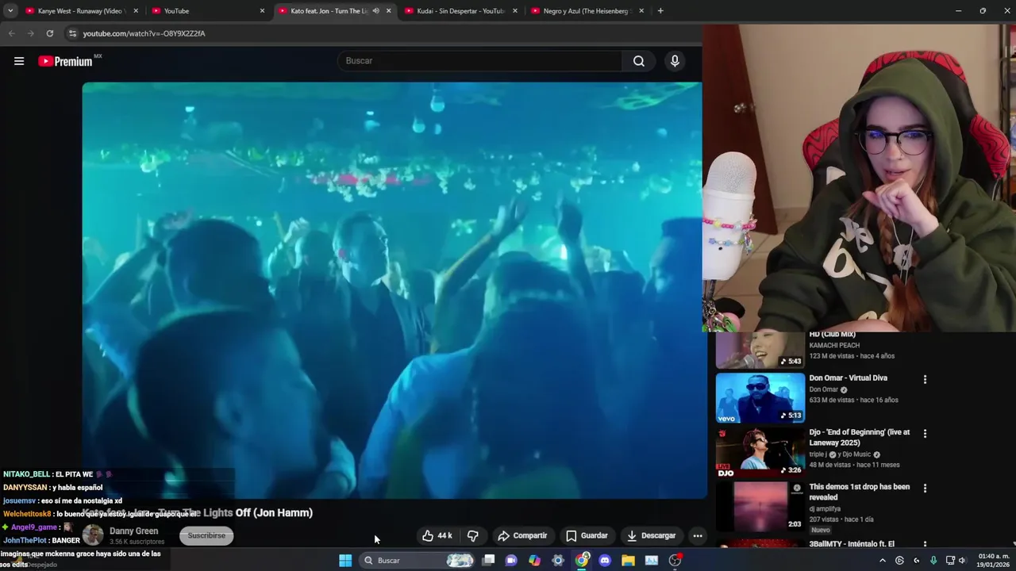Open a new browser tab

point(660,11)
